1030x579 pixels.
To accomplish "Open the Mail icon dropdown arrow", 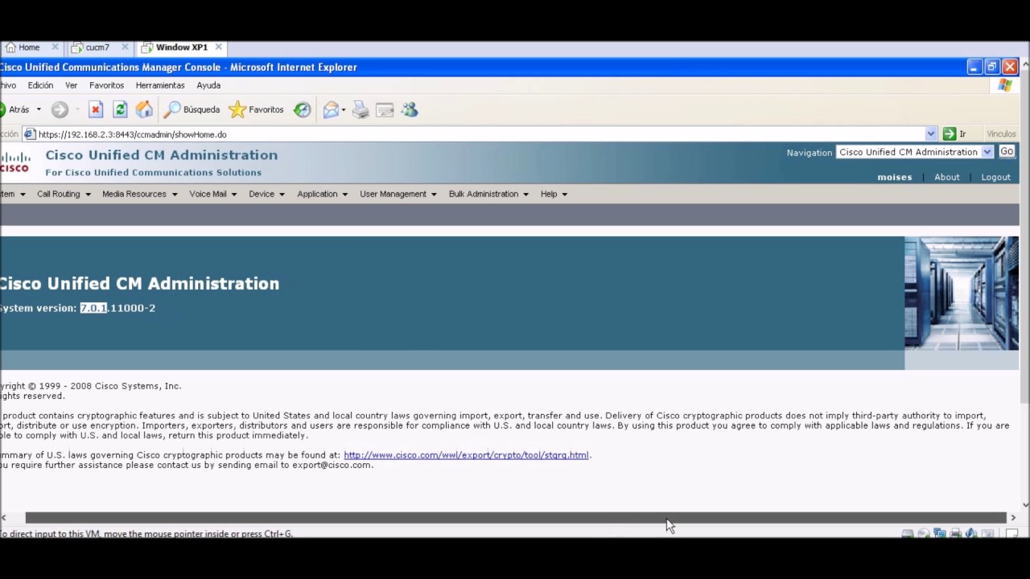I will click(344, 109).
